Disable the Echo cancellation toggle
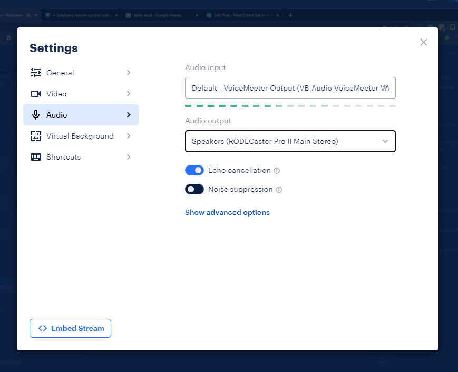Image resolution: width=458 pixels, height=372 pixels. pos(194,170)
